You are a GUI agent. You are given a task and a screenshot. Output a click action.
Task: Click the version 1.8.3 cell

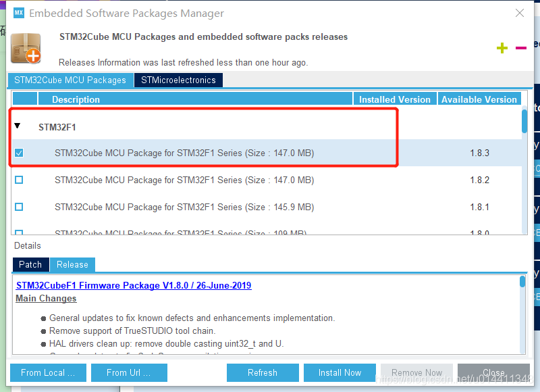click(479, 153)
